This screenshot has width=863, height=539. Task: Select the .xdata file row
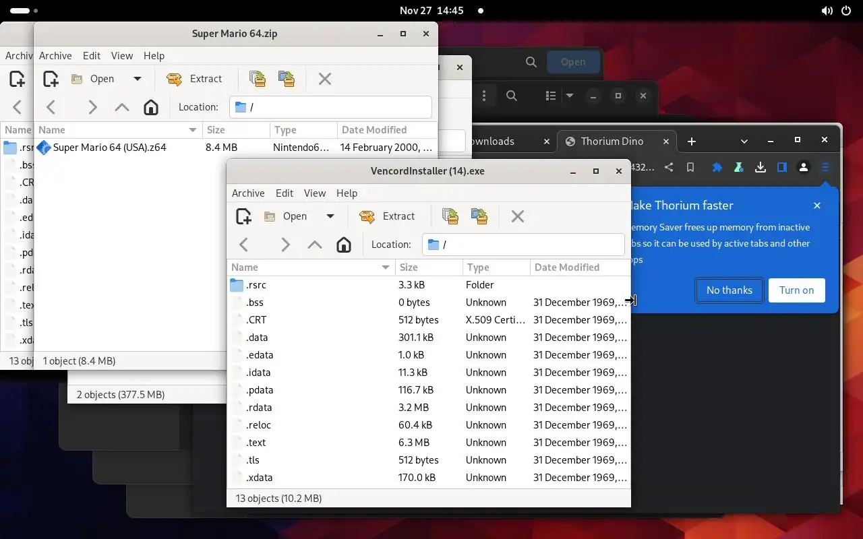point(429,478)
